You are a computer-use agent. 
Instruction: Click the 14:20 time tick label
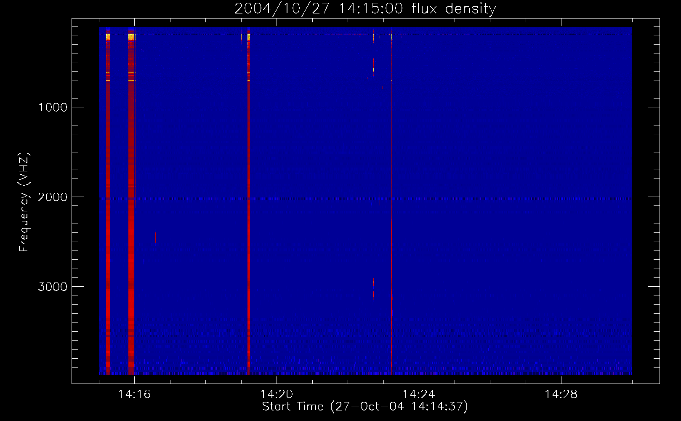pos(277,394)
